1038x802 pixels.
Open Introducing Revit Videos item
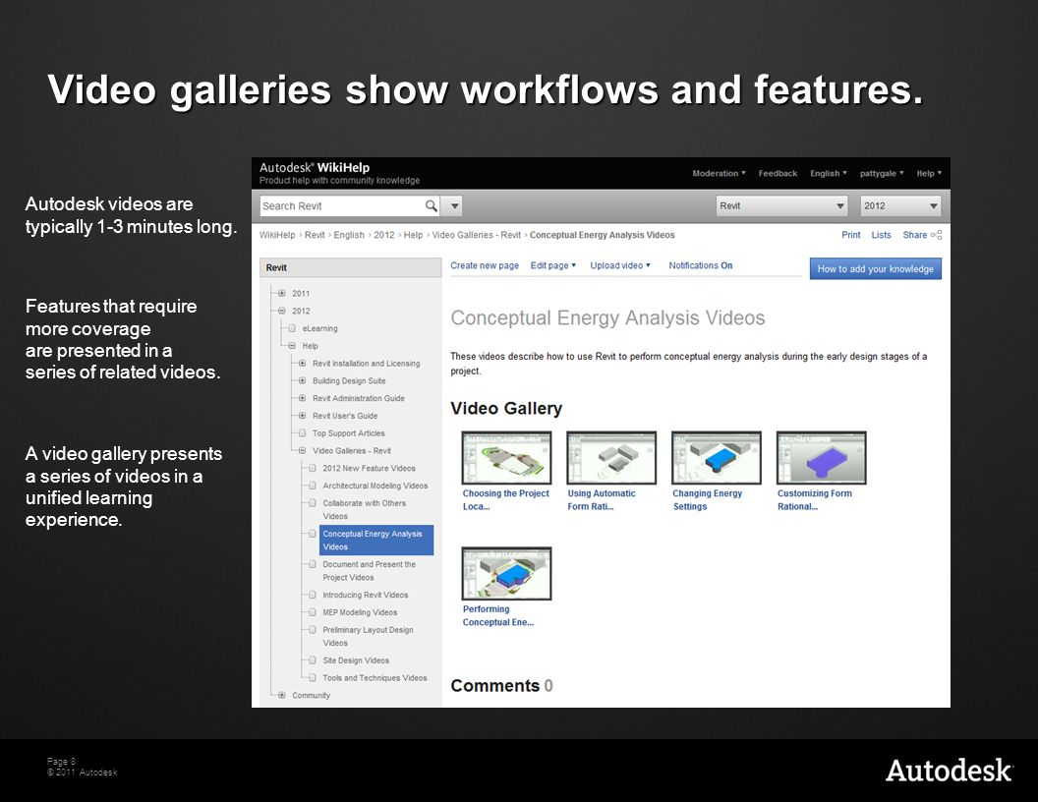(366, 595)
